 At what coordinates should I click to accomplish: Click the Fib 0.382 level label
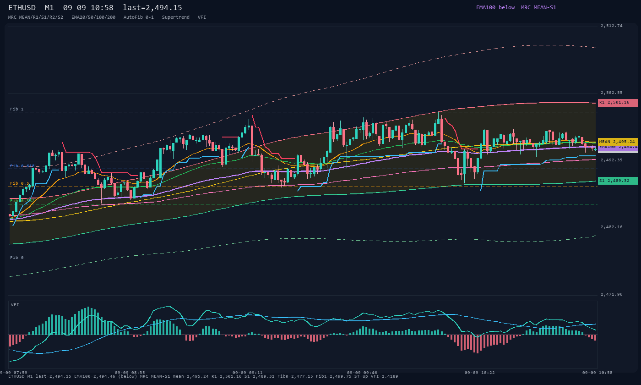22,201
